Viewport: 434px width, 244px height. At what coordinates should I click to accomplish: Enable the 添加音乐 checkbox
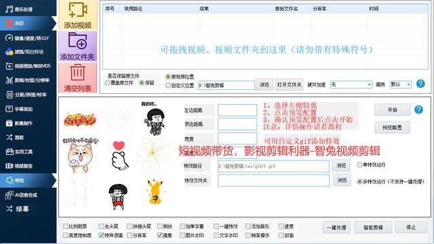coord(248,226)
